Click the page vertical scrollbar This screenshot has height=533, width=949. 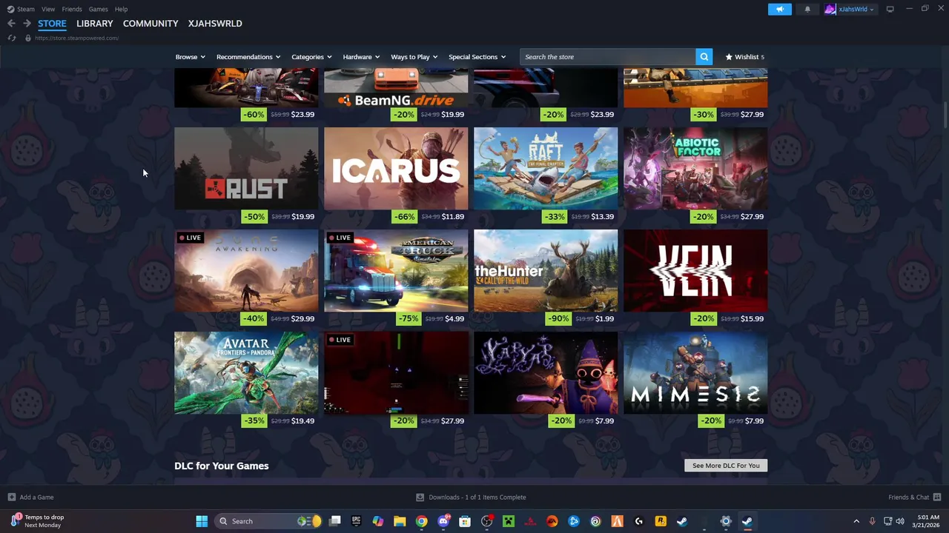coord(945,115)
